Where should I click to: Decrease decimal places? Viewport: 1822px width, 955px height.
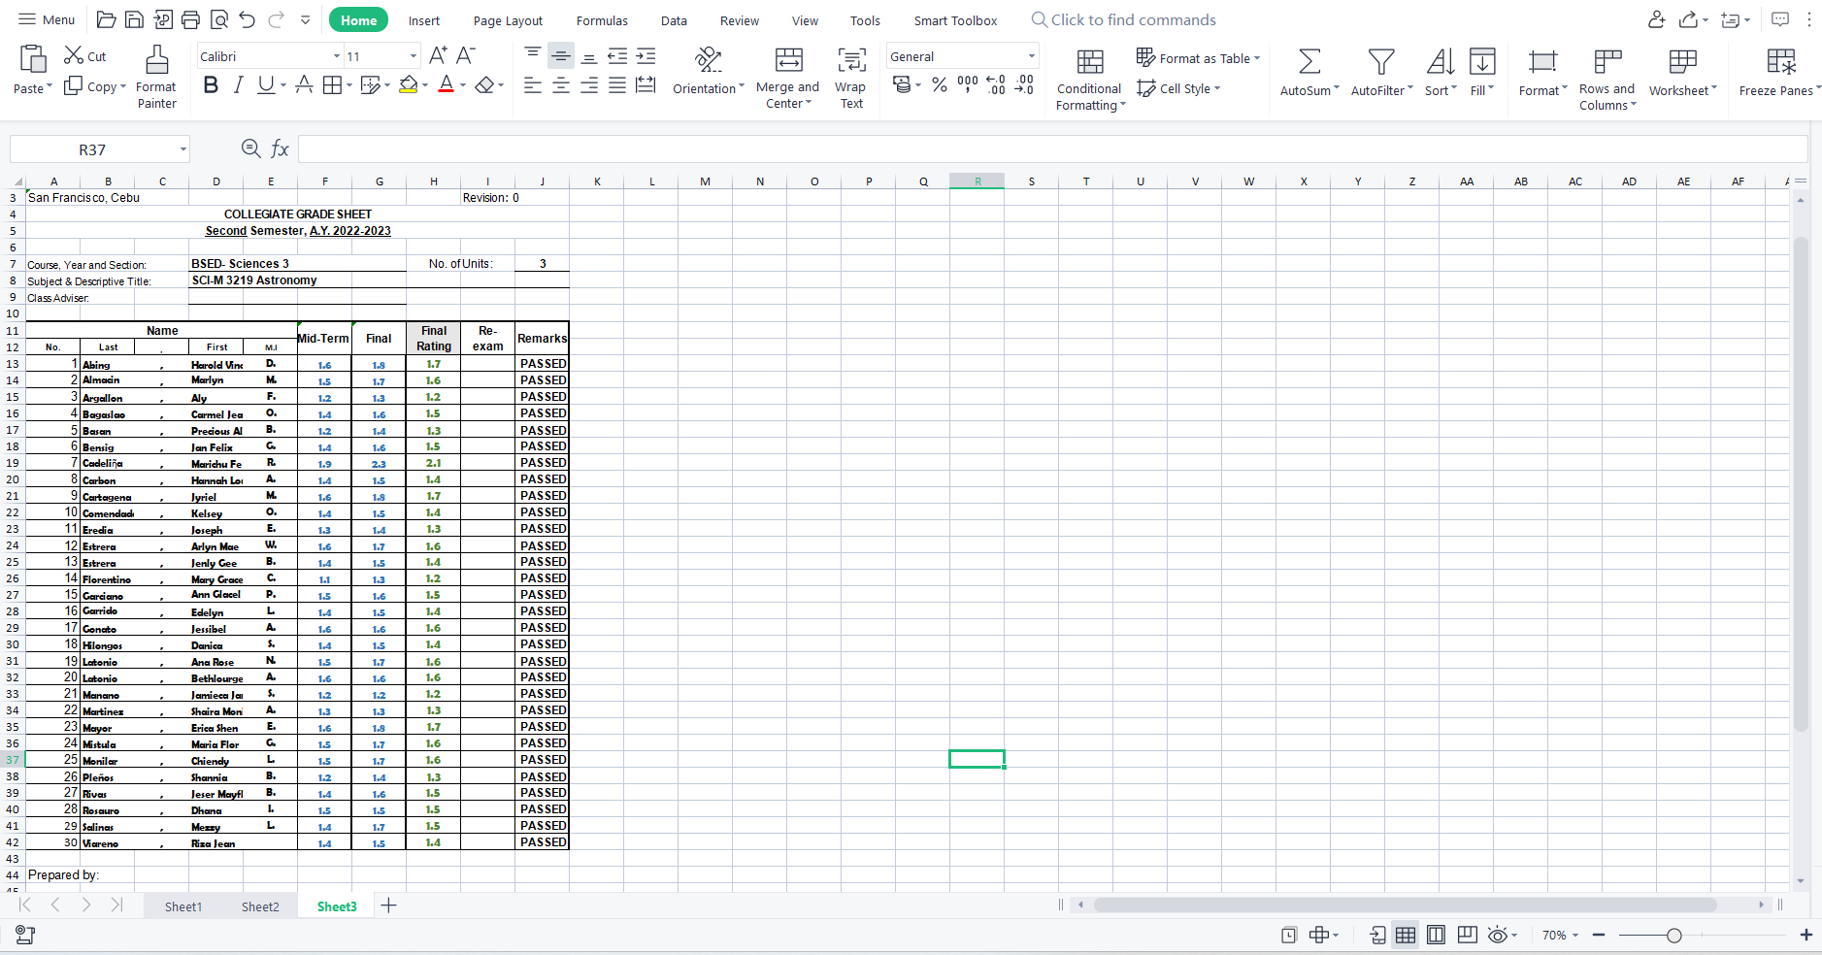(x=1024, y=85)
